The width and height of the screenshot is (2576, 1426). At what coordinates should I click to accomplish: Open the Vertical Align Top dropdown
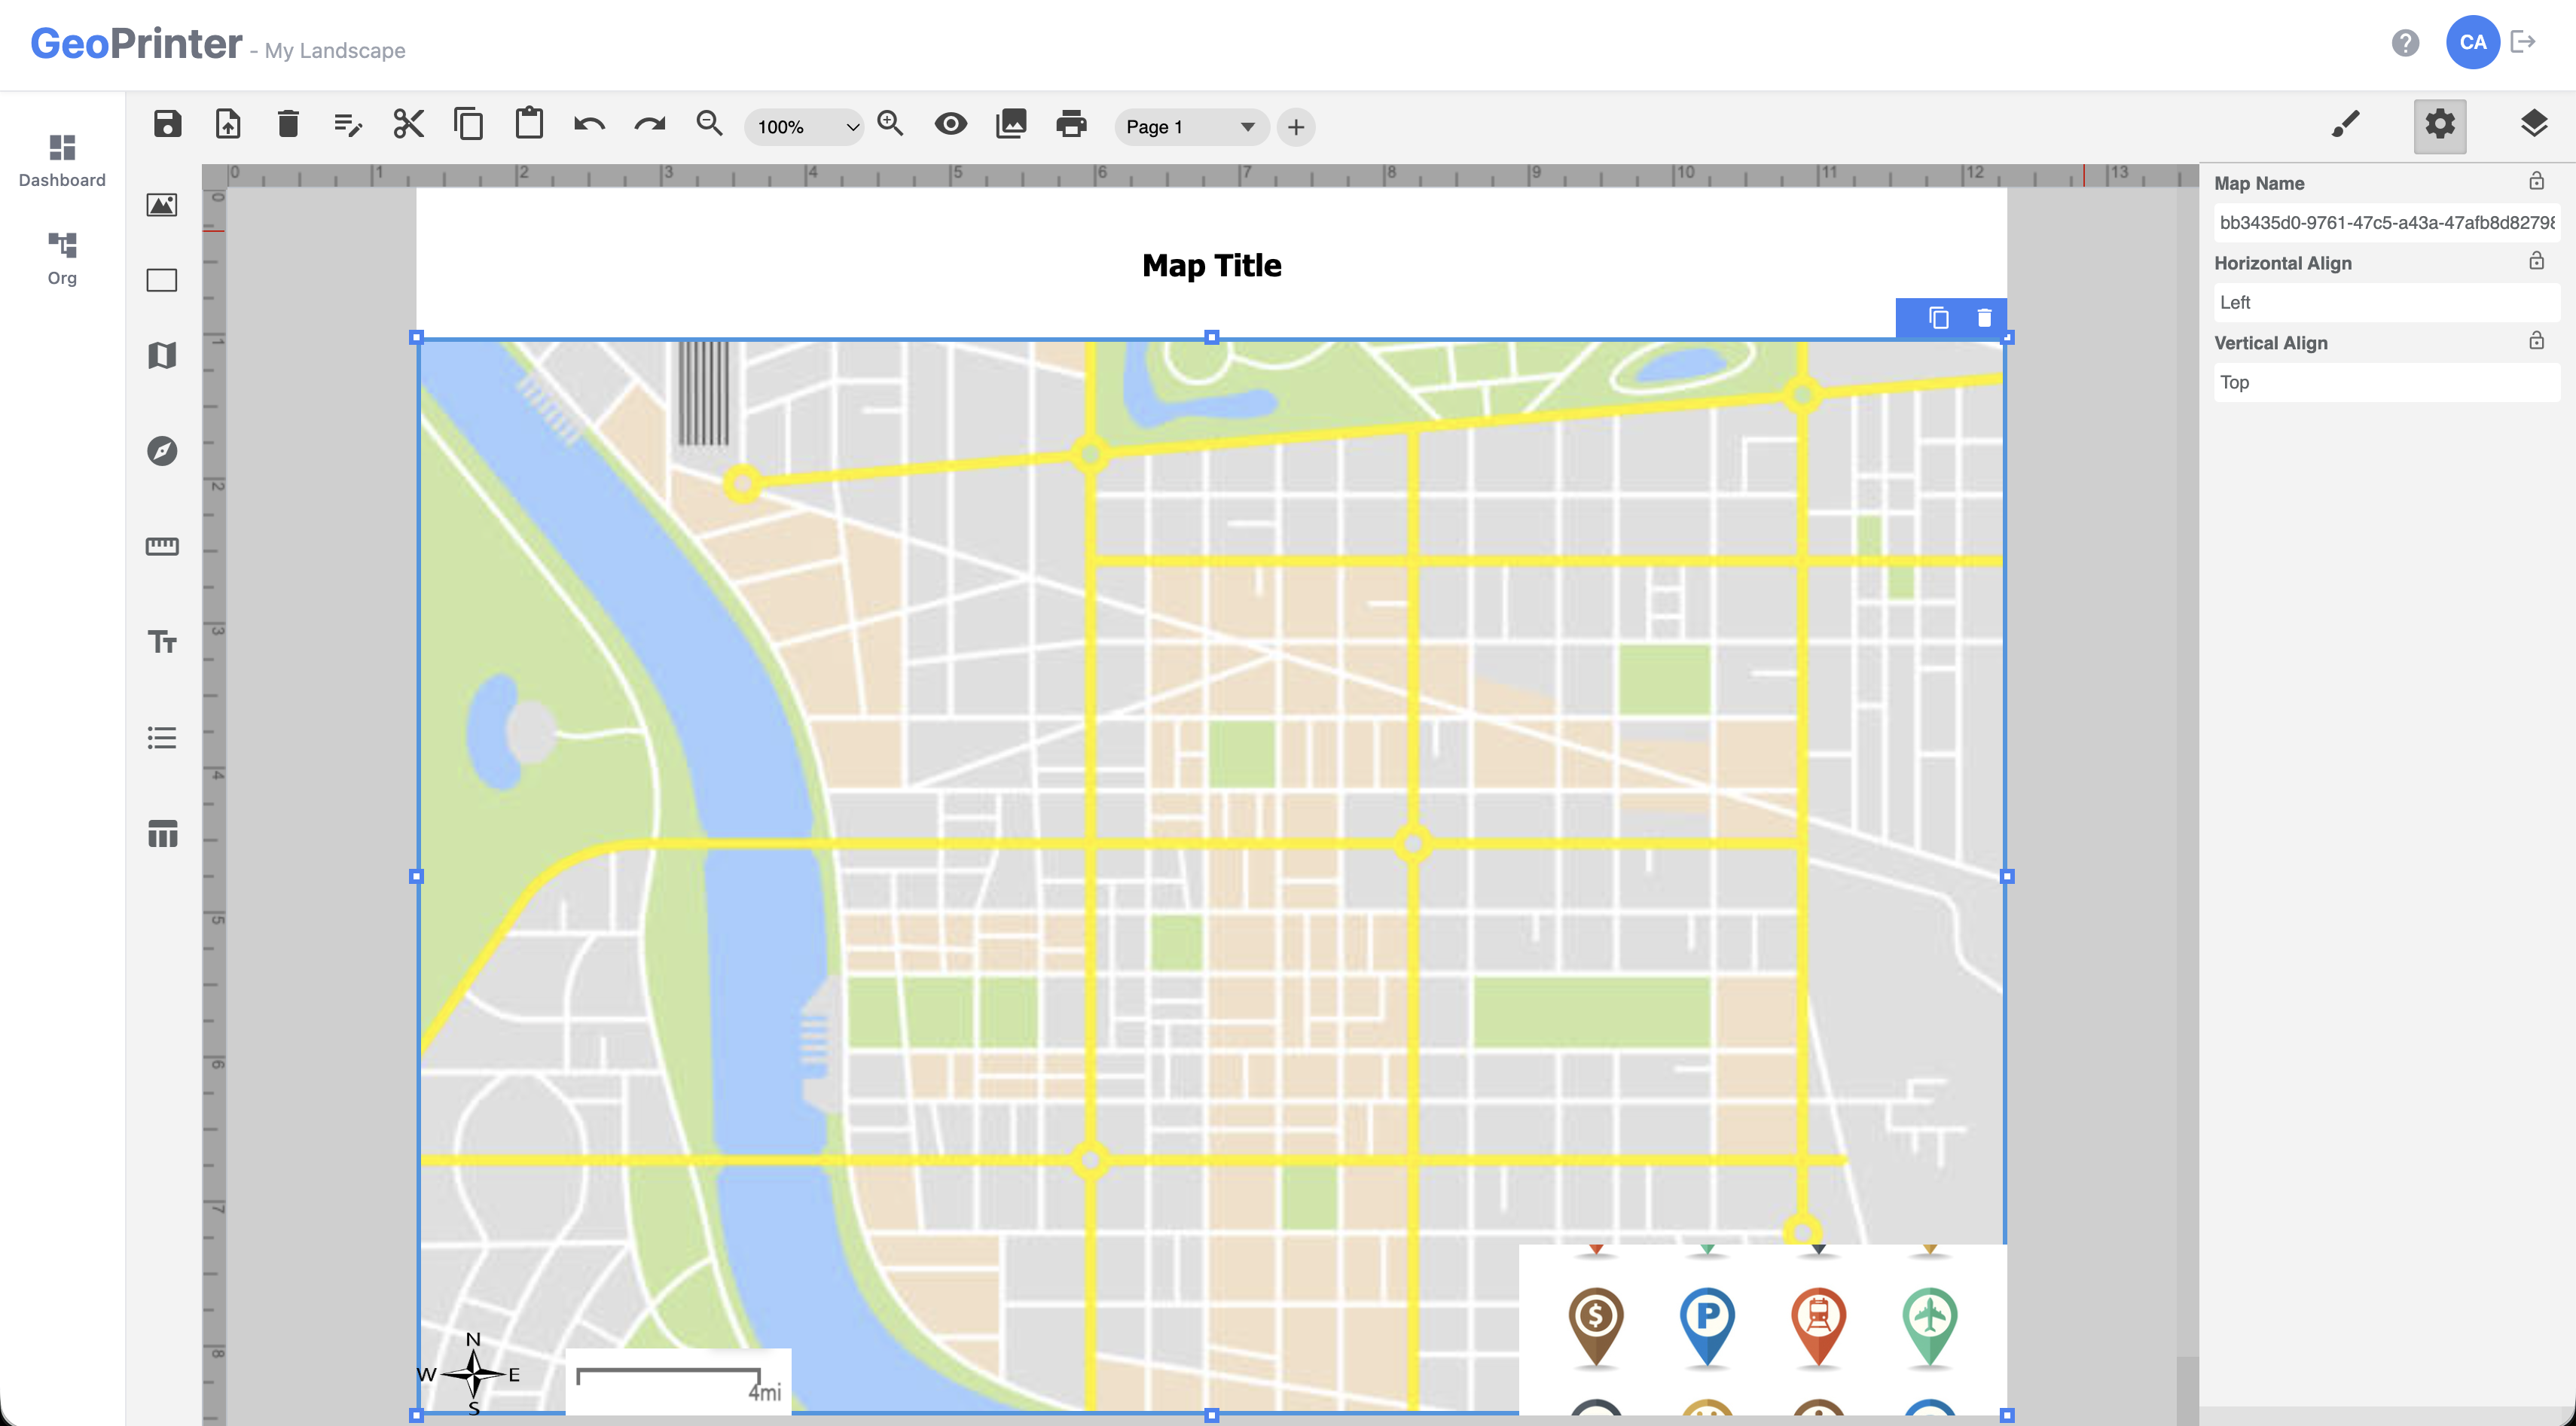click(x=2387, y=382)
